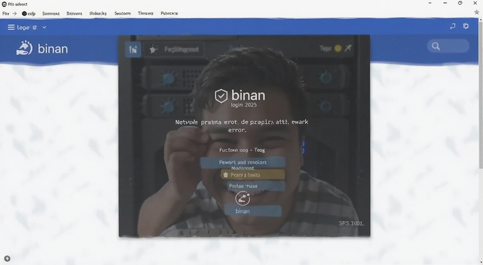The image size is (483, 265).
Task: Click the binan logo in the header
Action: pos(42,49)
